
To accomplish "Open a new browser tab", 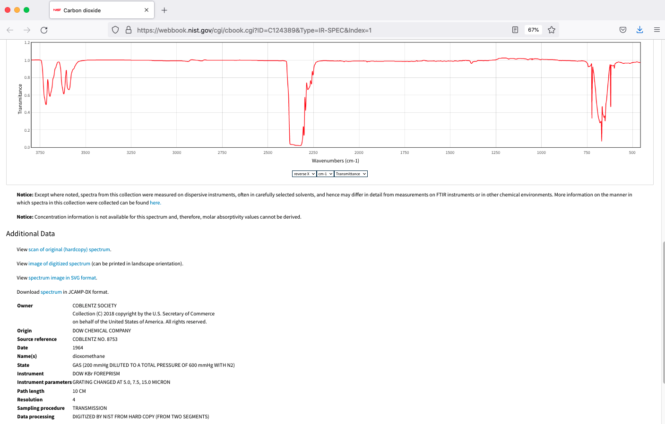I will (x=164, y=10).
